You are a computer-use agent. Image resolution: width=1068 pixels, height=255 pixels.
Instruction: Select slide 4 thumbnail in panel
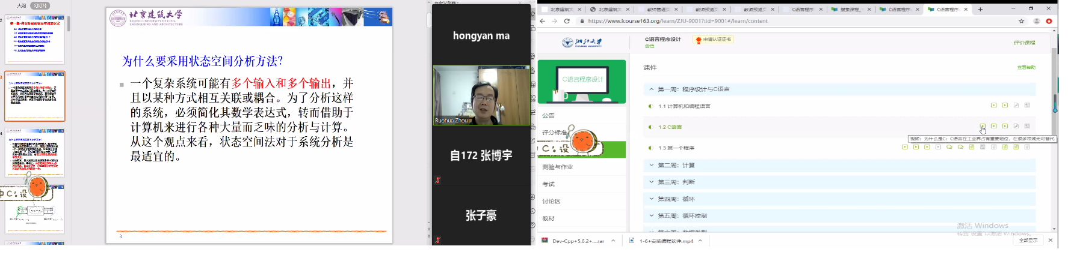pos(35,152)
